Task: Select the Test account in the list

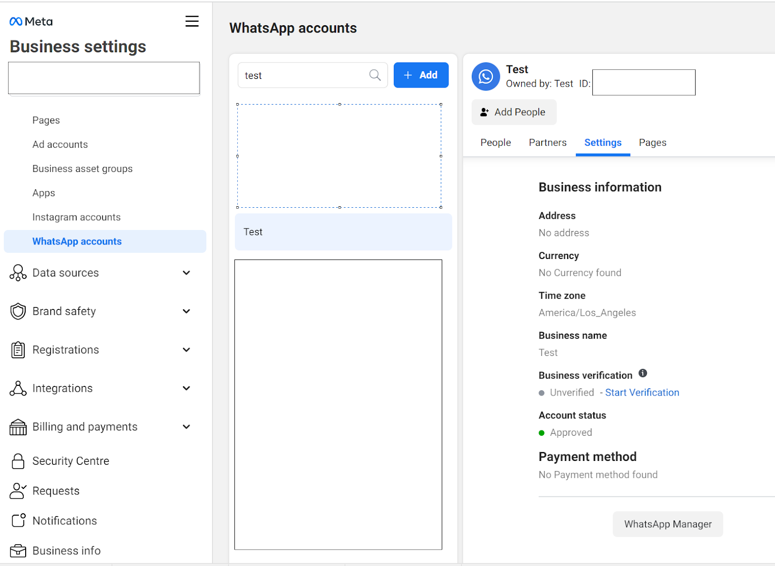Action: pos(343,232)
